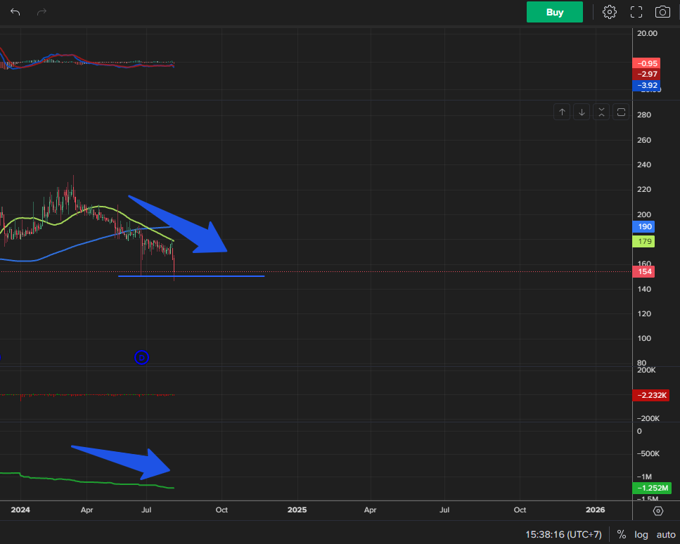Open chart settings via the gear icon
The image size is (680, 544).
[x=609, y=11]
